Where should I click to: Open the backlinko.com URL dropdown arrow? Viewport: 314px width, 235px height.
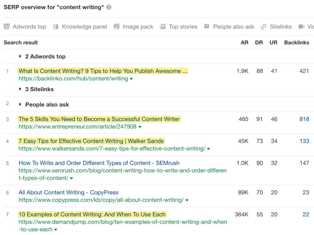click(x=131, y=79)
